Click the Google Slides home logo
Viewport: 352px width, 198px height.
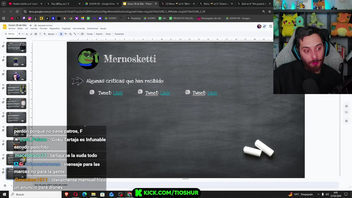click(5, 26)
